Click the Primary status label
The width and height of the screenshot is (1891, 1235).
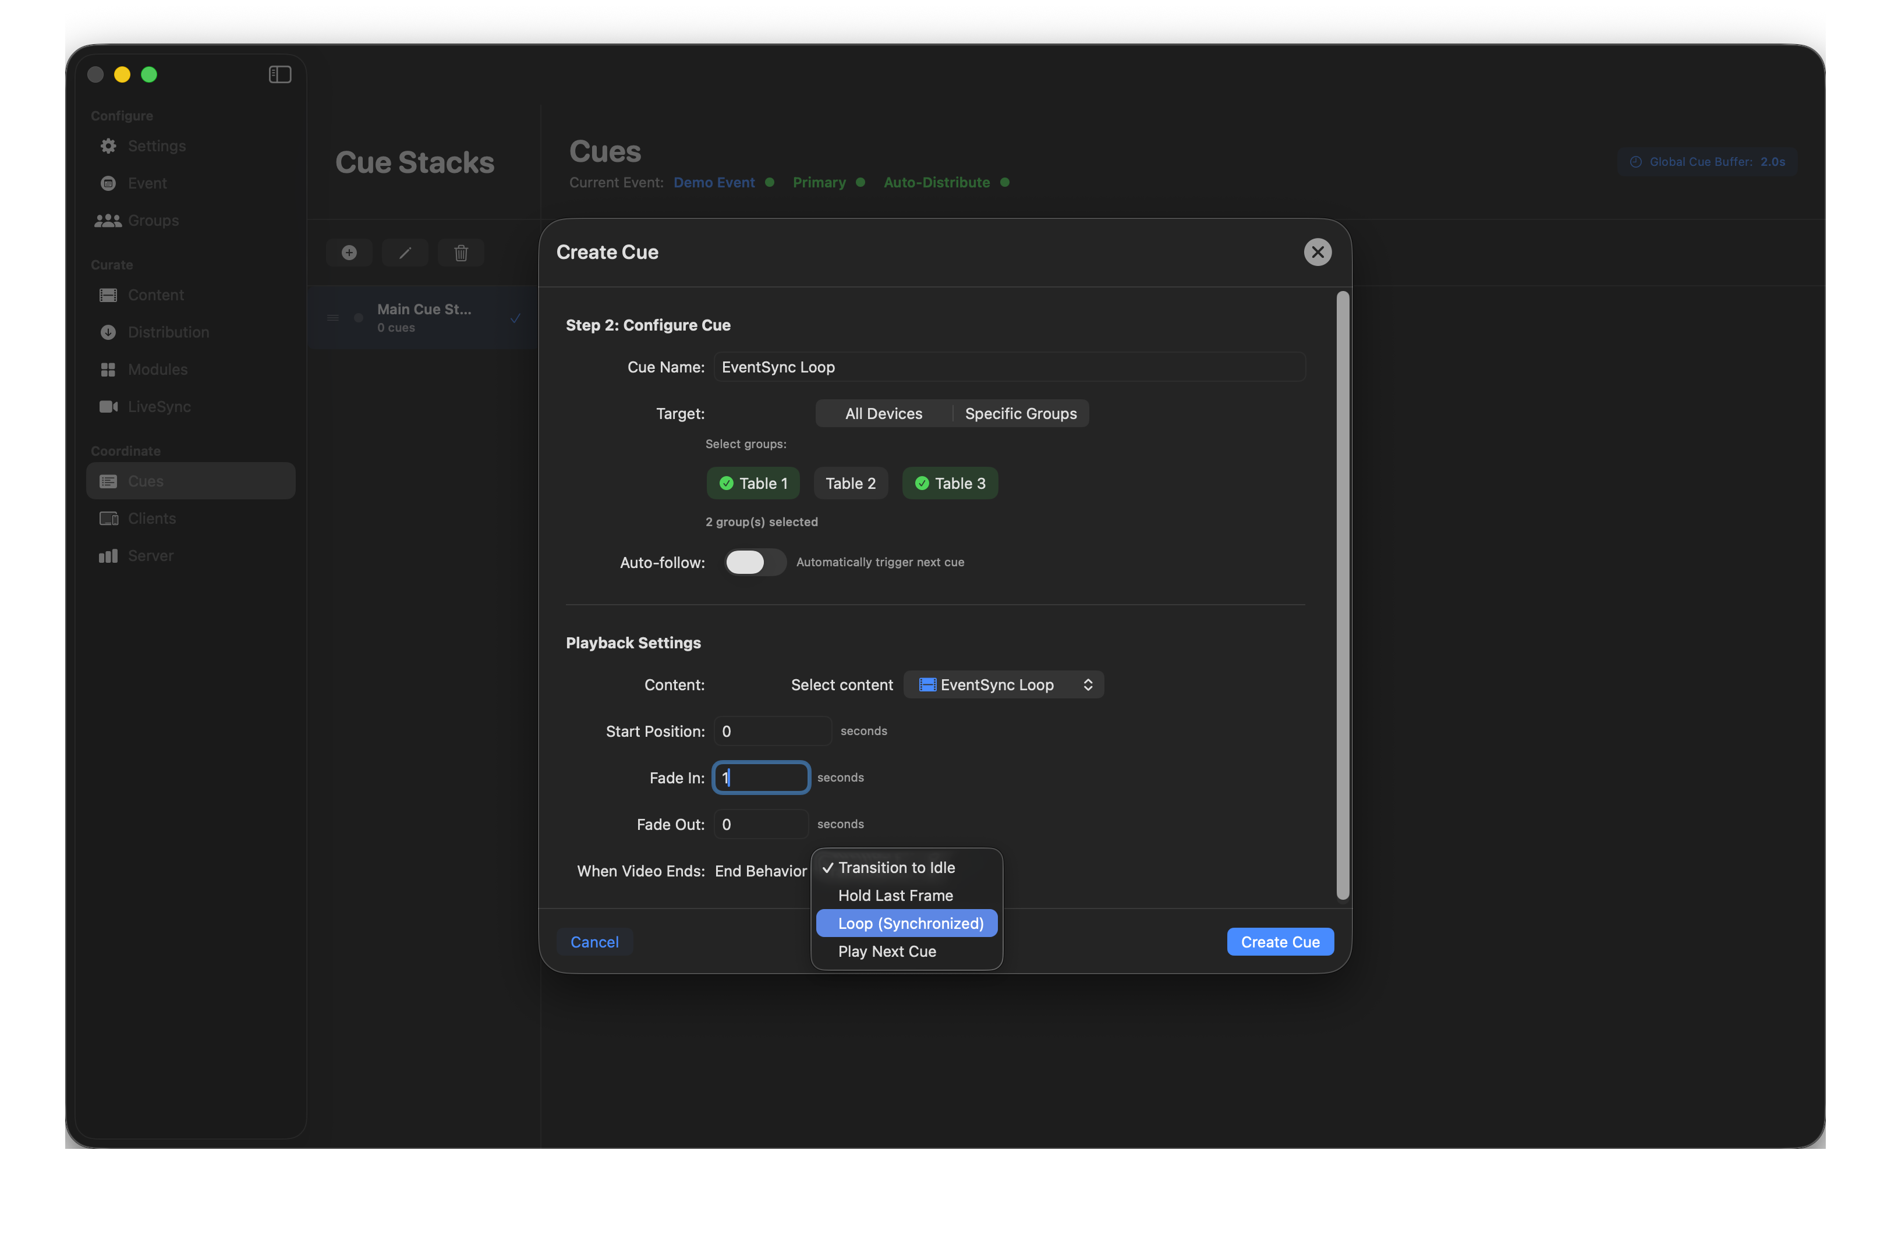click(819, 183)
